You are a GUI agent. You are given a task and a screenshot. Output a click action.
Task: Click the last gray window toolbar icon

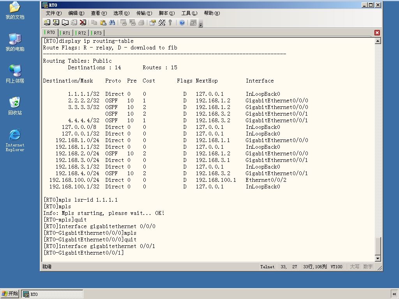click(x=193, y=23)
